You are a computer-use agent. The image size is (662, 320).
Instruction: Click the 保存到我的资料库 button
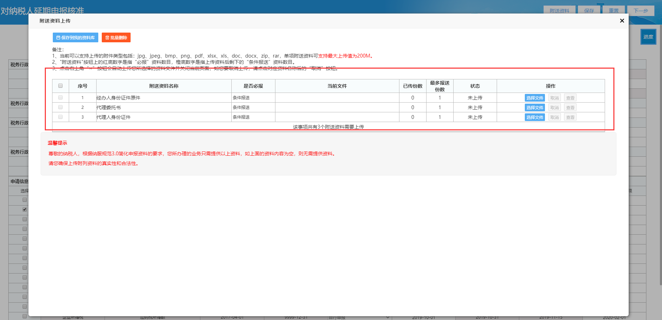pos(75,37)
